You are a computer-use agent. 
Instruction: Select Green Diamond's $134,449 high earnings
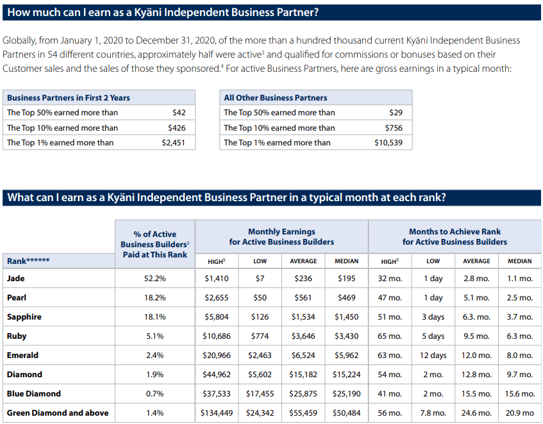pos(217,413)
